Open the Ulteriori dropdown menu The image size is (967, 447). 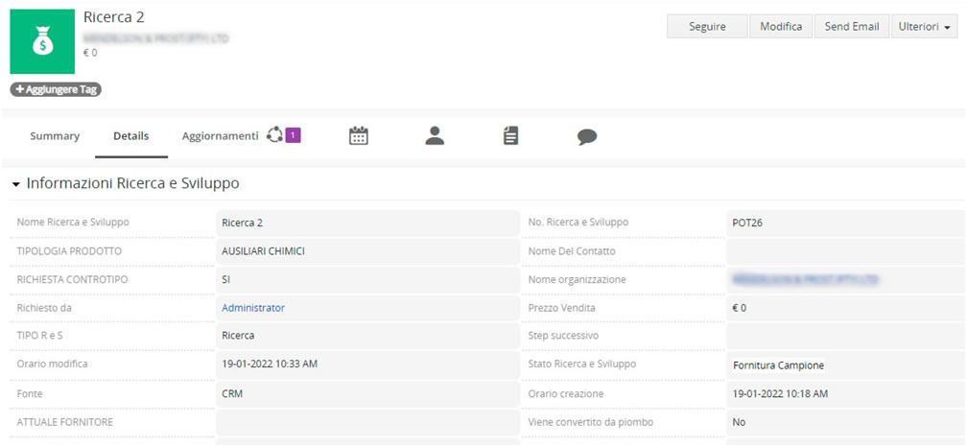(925, 27)
